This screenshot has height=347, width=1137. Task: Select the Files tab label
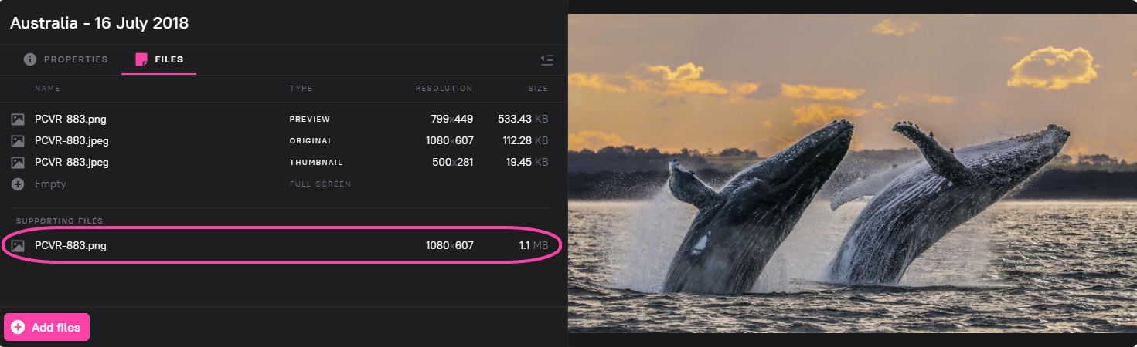tap(169, 59)
